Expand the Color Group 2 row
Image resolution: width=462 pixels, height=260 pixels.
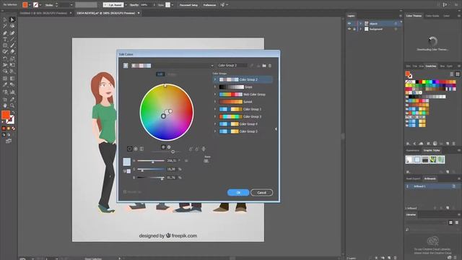point(215,79)
